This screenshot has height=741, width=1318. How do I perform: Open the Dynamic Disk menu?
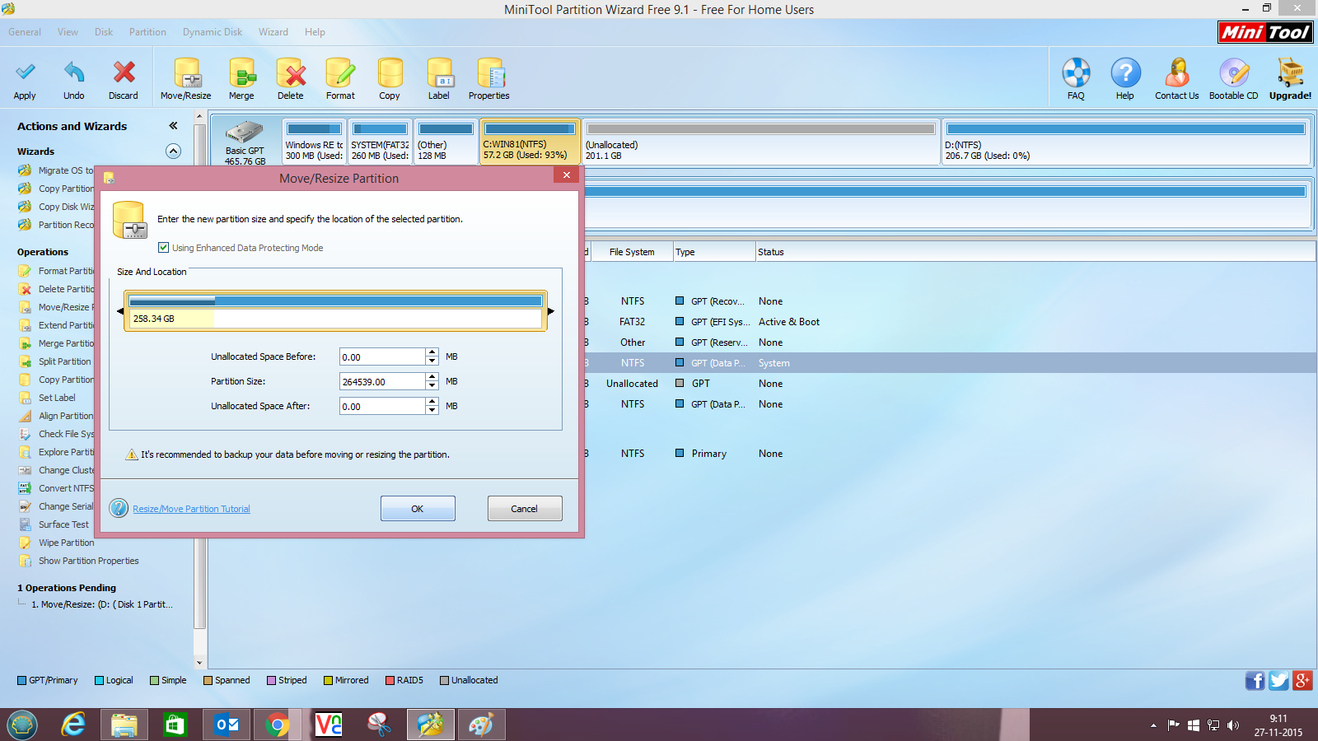point(213,32)
